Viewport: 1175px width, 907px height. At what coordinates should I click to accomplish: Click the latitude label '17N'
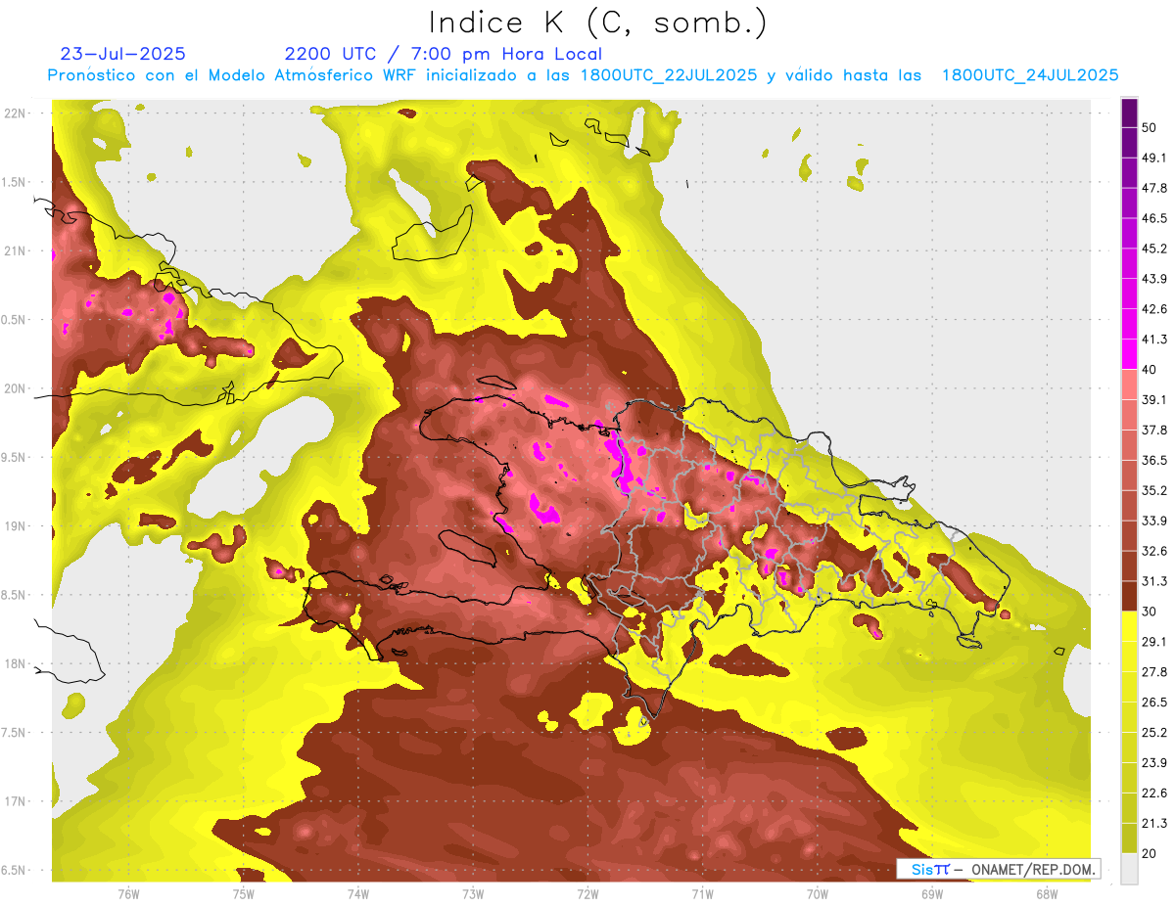point(15,802)
